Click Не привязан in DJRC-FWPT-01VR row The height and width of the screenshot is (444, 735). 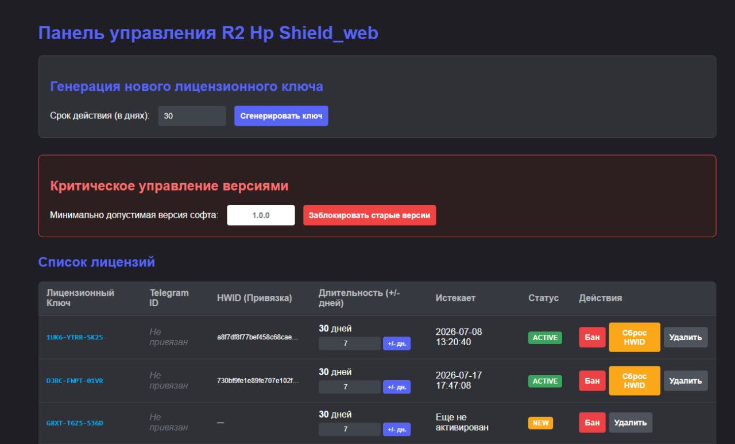pos(168,380)
